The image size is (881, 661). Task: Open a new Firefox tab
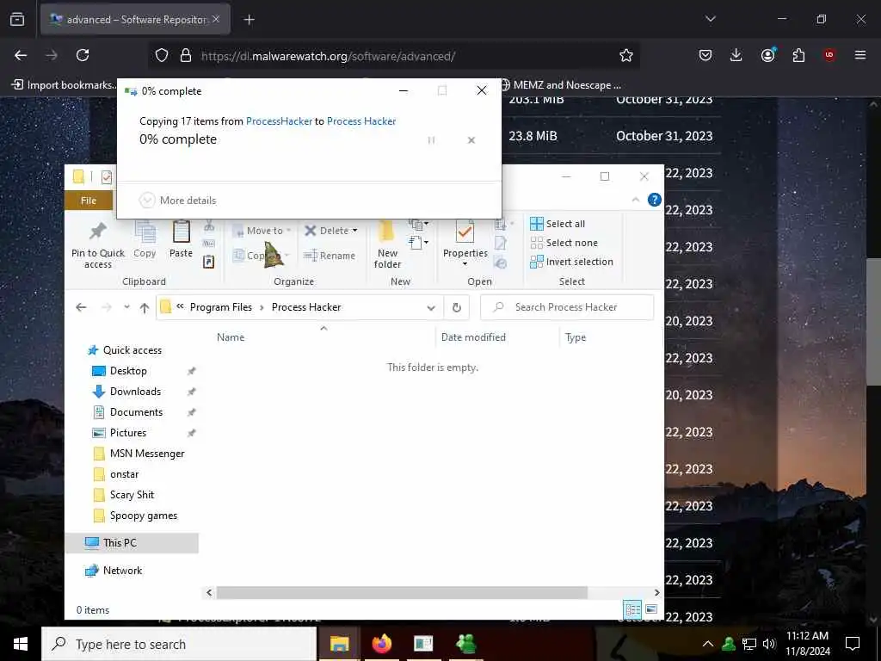(x=249, y=20)
